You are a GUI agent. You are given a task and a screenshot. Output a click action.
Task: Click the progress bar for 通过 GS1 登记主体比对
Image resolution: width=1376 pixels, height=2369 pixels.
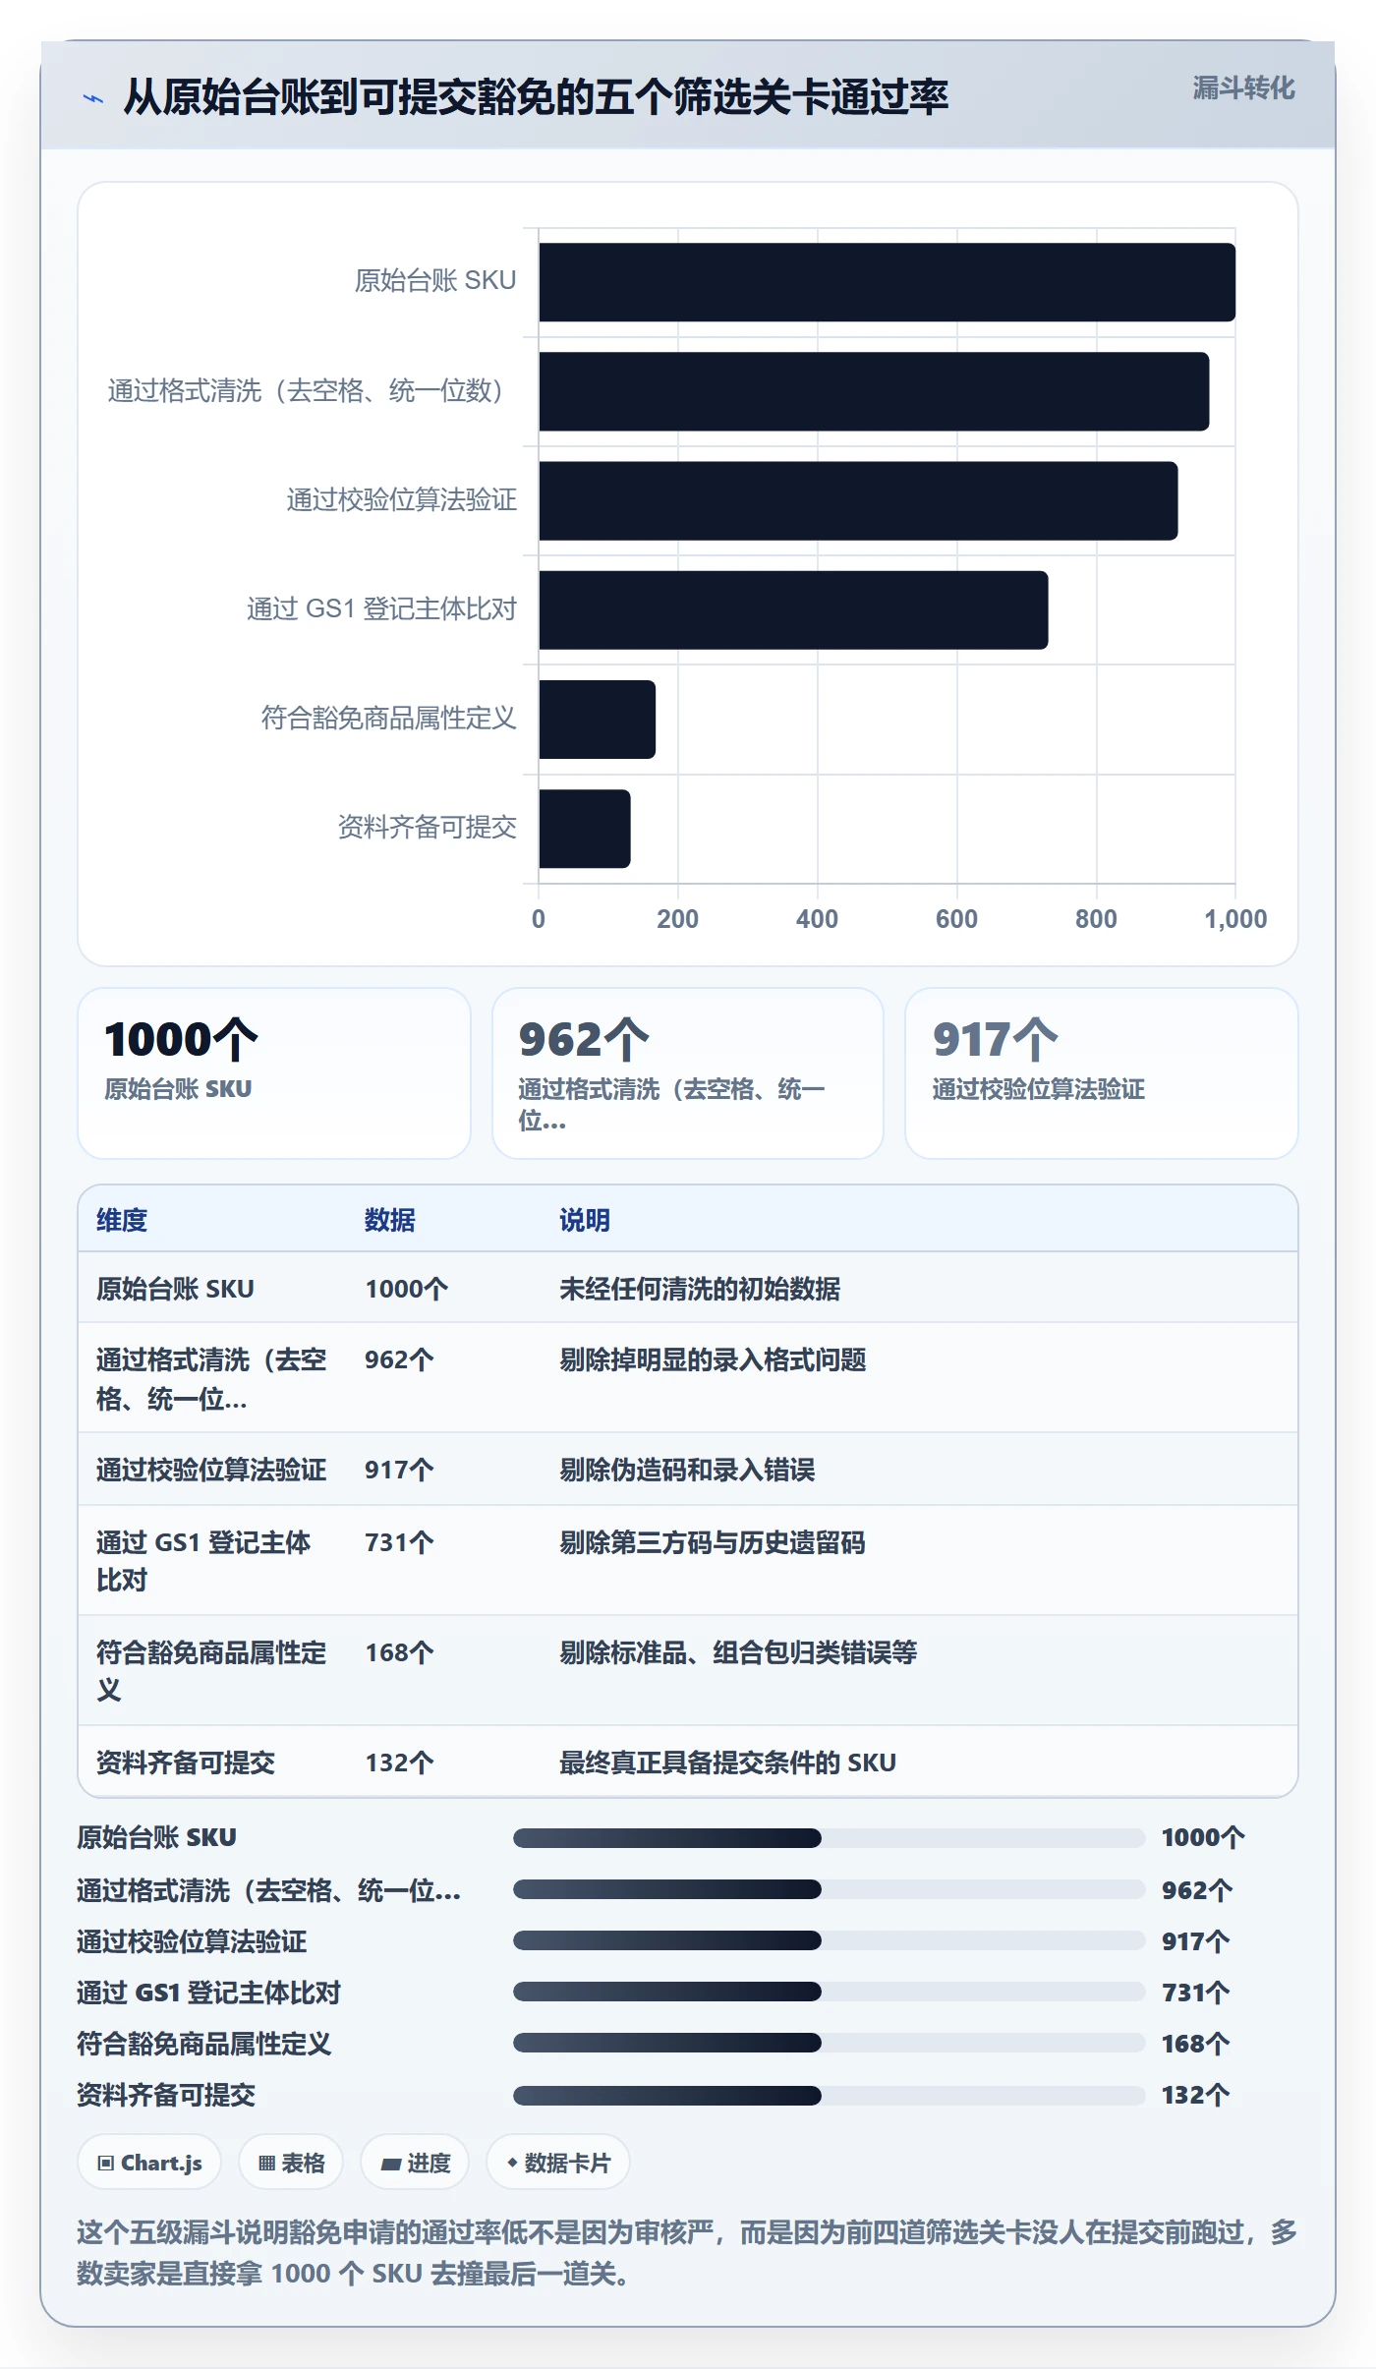coord(830,1992)
